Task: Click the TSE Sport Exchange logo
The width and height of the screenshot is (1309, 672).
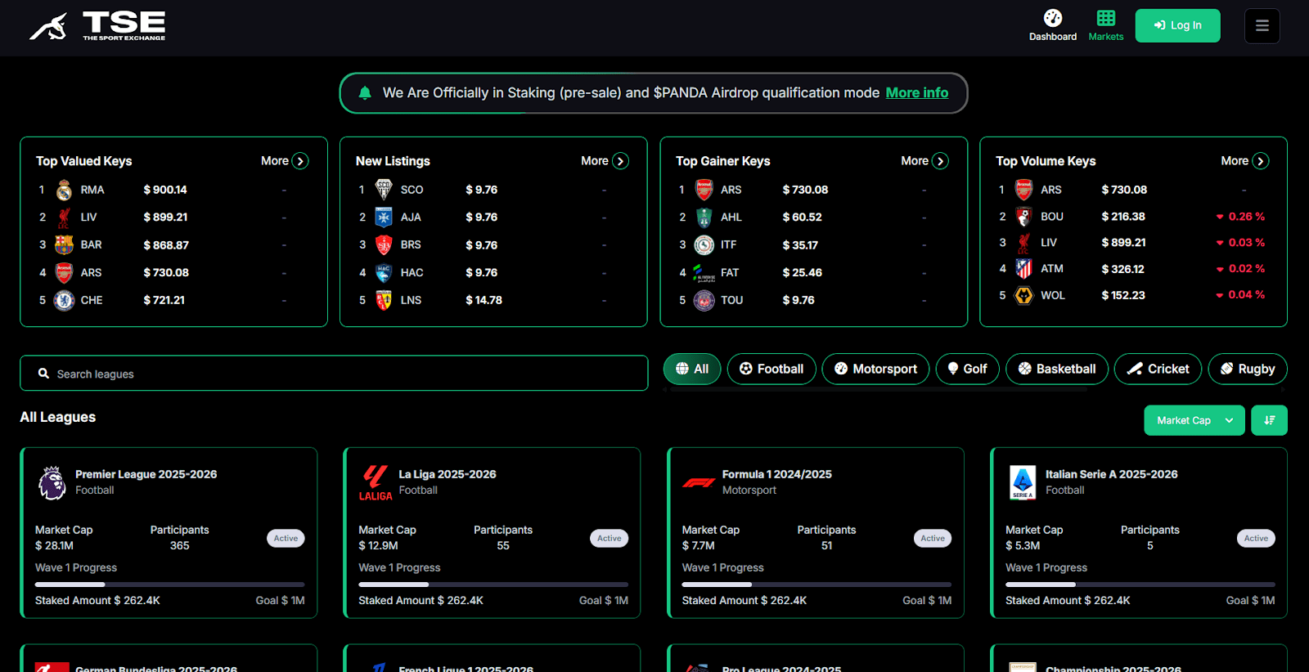Action: (98, 26)
